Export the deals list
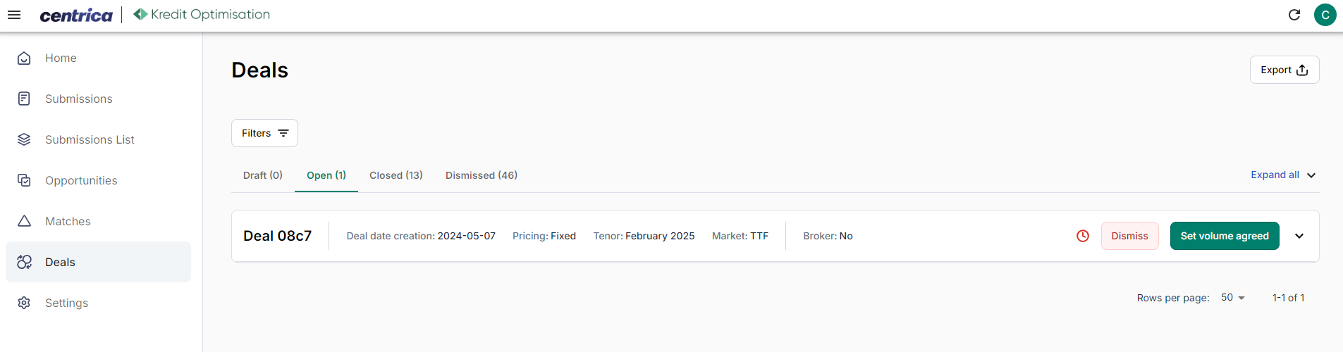1343x352 pixels. point(1284,70)
